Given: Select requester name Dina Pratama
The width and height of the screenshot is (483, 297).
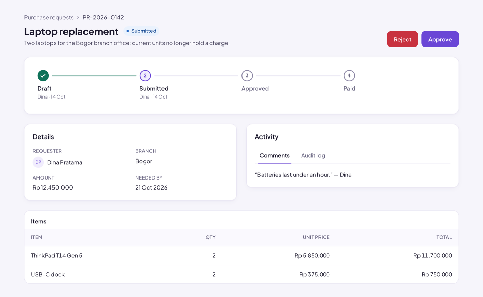Looking at the screenshot, I should click(x=65, y=162).
